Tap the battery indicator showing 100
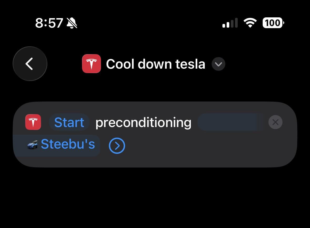Screen dimensions: 310x228 273,23
